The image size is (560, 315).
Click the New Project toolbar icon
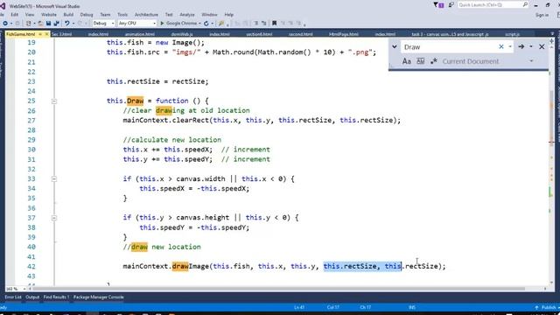(x=28, y=24)
